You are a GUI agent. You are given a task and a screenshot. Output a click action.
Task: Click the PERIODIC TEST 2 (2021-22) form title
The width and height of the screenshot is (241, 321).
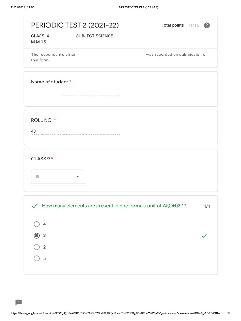[x=75, y=25]
